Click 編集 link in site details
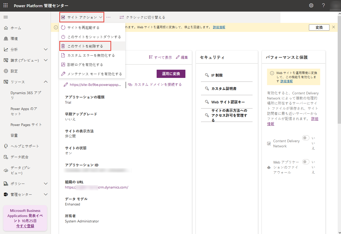 [x=182, y=57]
